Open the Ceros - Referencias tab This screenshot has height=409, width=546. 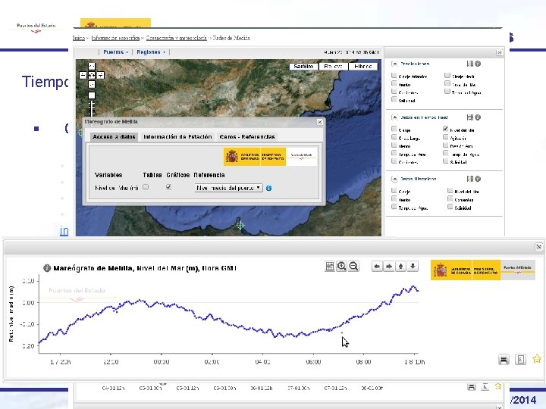[x=247, y=136]
